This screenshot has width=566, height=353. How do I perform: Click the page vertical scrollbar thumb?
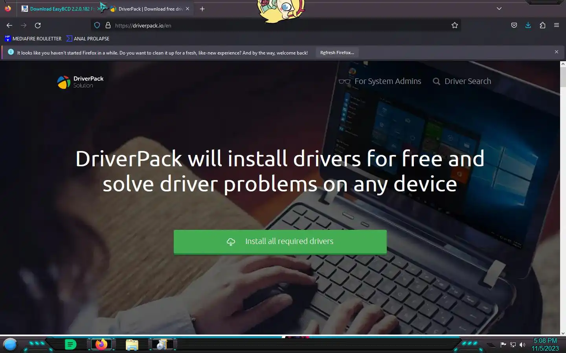(563, 77)
